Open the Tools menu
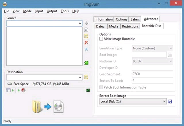Screen dimensions: 184x126 coord(65,11)
